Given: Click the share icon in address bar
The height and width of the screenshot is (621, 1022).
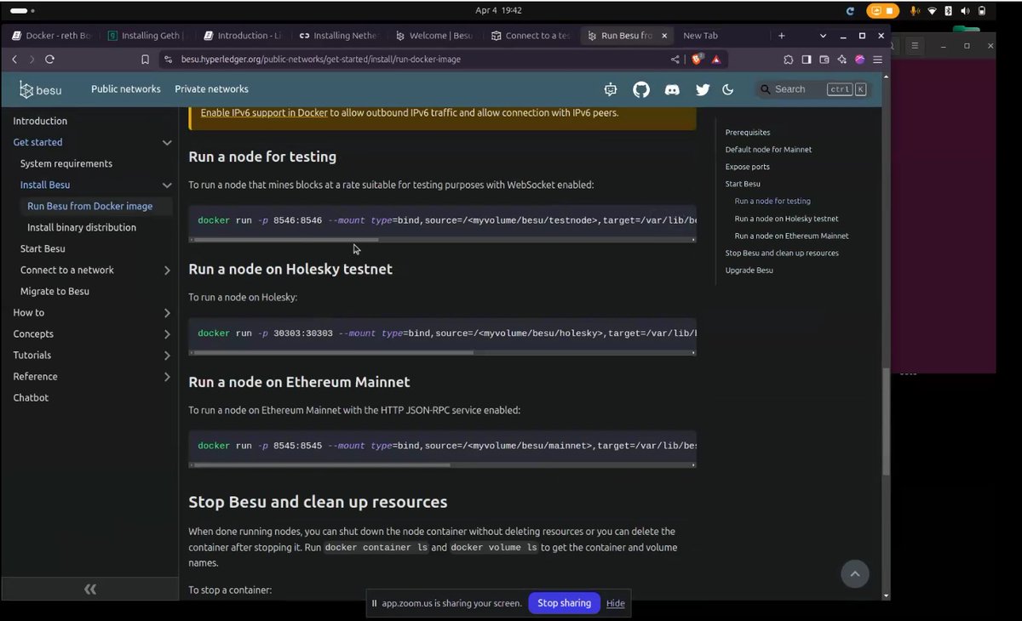Looking at the screenshot, I should click(675, 60).
